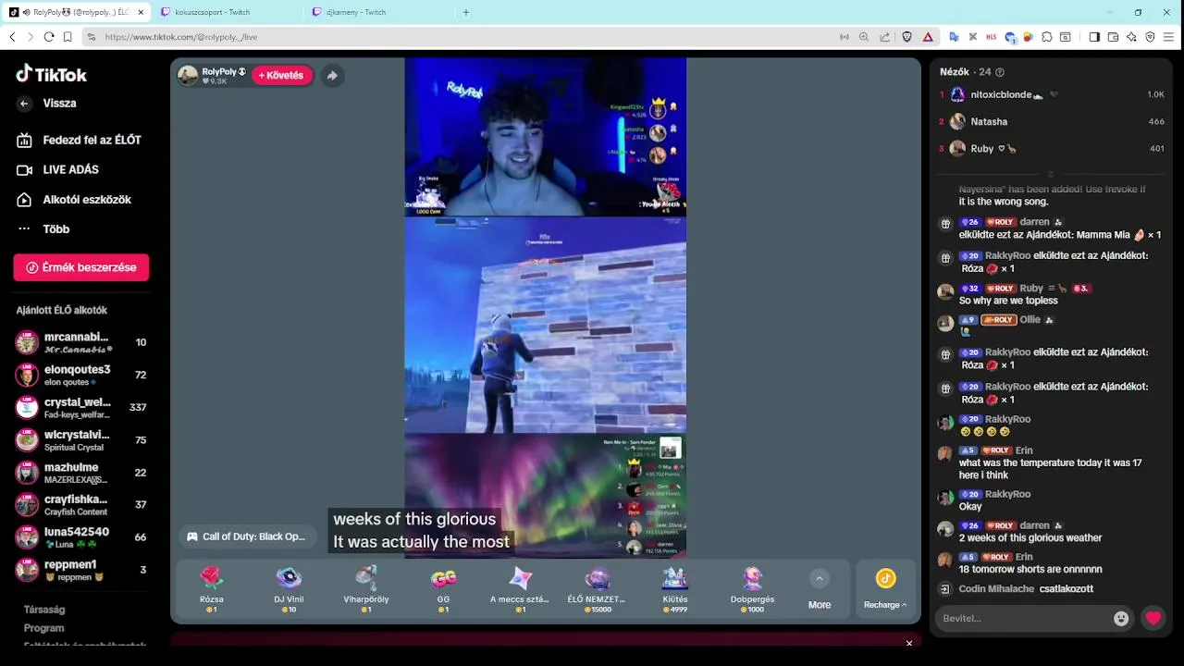Expand More gifts

[820, 589]
